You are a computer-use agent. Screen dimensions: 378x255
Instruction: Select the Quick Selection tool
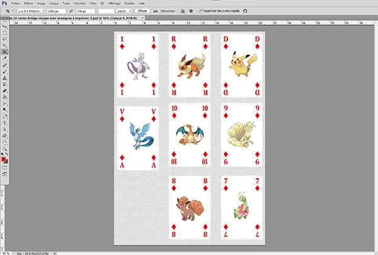coord(4,45)
